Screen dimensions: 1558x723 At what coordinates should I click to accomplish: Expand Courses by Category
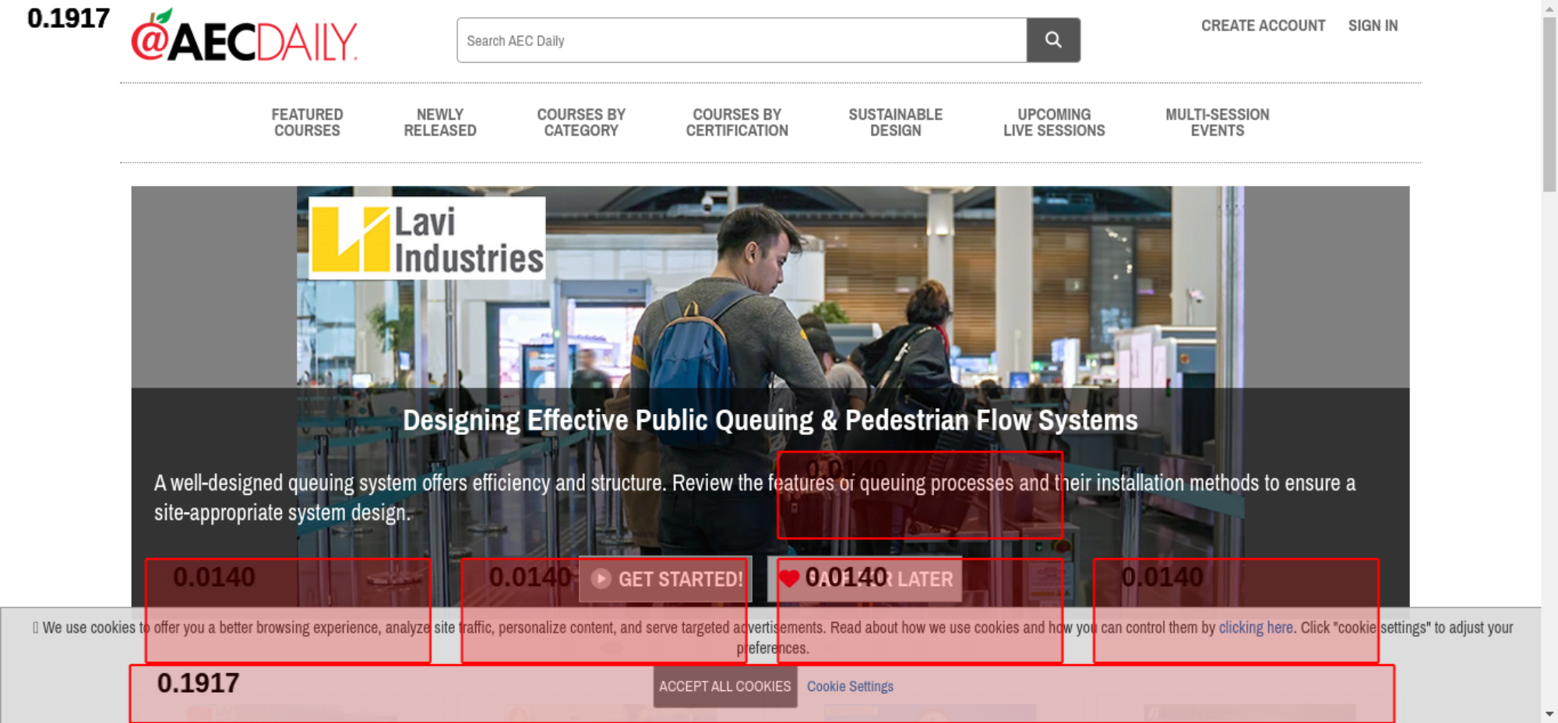coord(581,123)
